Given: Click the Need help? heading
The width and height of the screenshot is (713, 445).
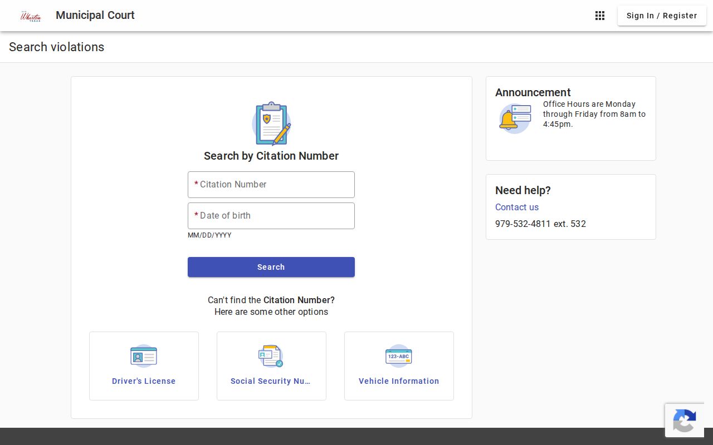Looking at the screenshot, I should (x=523, y=190).
